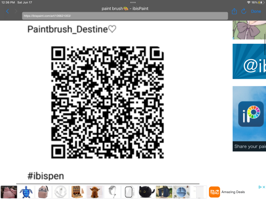Tap Done to close the browser
The image size is (266, 199).
coord(256,11)
